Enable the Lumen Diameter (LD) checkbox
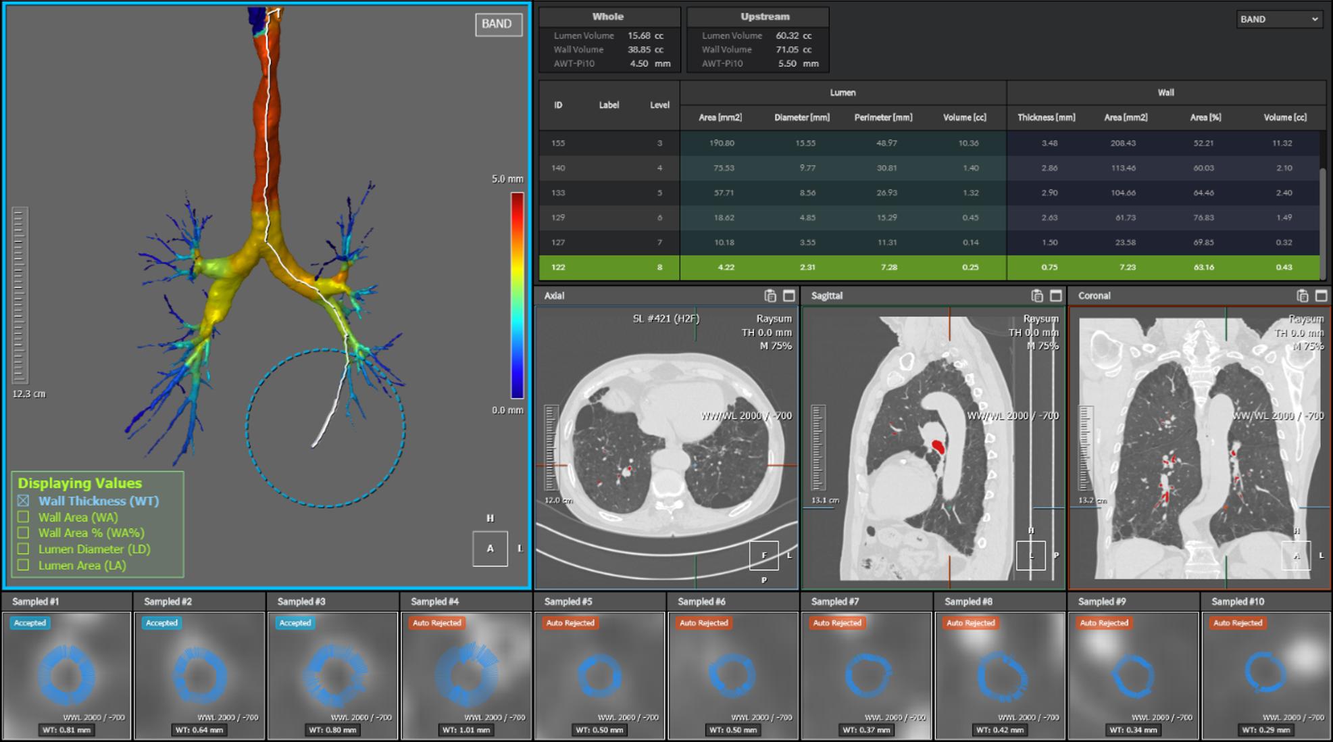This screenshot has width=1333, height=742. click(24, 549)
